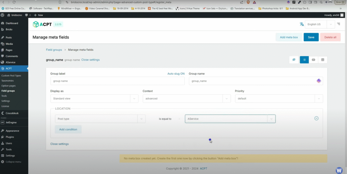Open the English US language dropdown
The image size is (347, 174).
(x=320, y=24)
